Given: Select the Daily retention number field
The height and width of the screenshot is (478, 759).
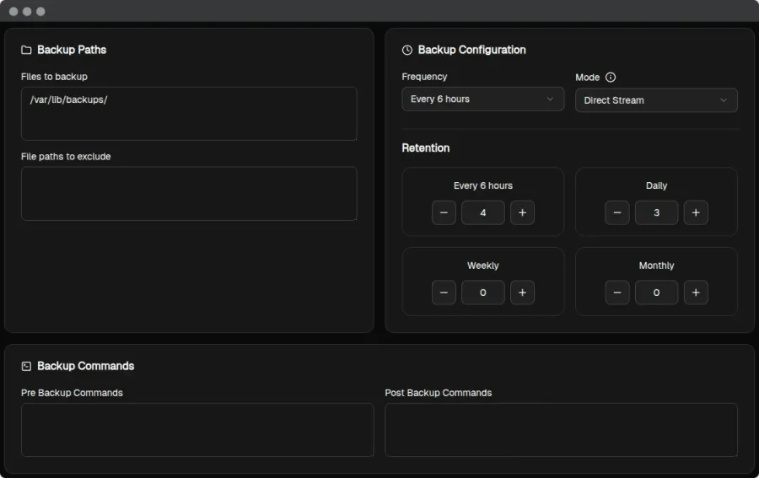Looking at the screenshot, I should 656,212.
